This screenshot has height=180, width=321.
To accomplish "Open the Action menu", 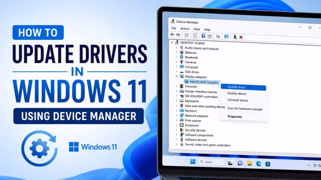I will pyautogui.click(x=185, y=28).
